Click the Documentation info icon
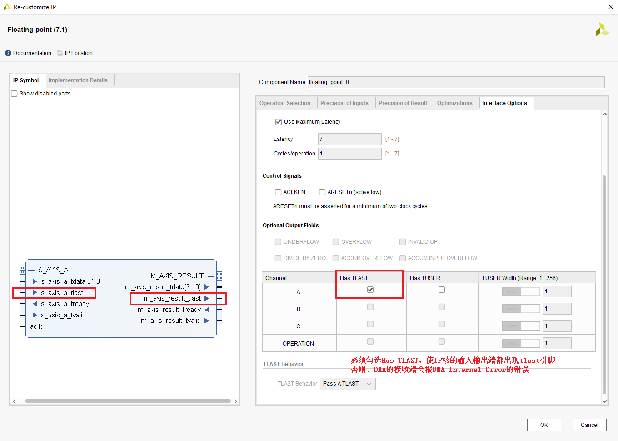618x441 pixels. pyautogui.click(x=8, y=53)
